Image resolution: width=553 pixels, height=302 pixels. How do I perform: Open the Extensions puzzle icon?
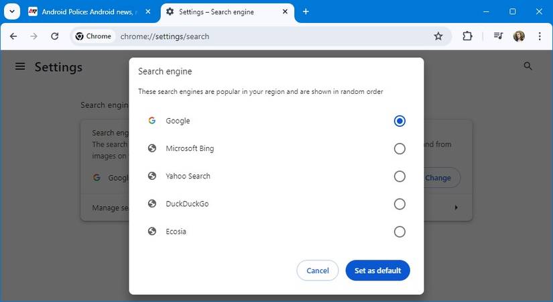(x=468, y=36)
